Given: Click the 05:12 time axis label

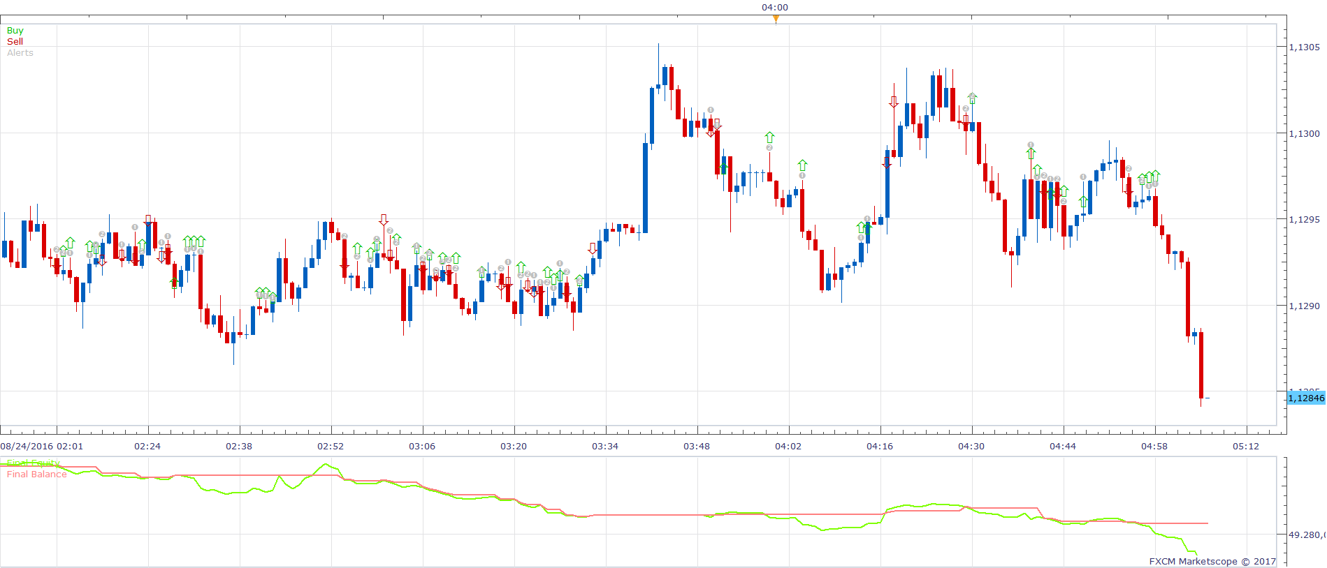Looking at the screenshot, I should (1246, 447).
